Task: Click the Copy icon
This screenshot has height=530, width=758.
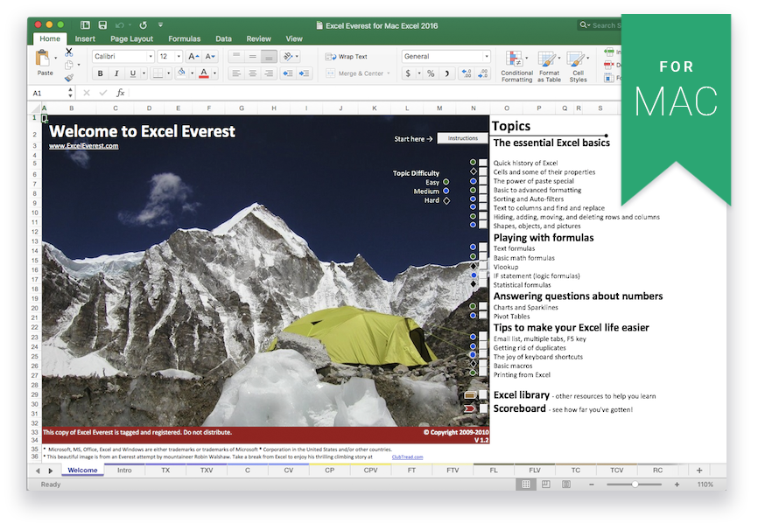Action: pyautogui.click(x=69, y=65)
